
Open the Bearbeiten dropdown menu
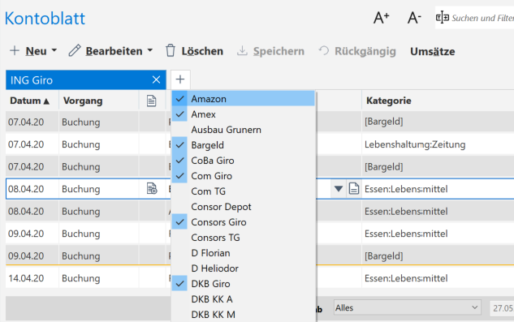(149, 50)
